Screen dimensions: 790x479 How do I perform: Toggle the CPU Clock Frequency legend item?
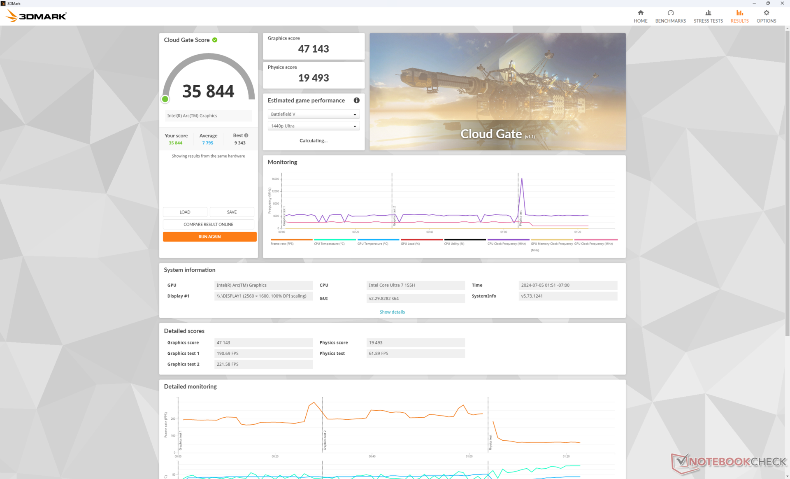507,244
